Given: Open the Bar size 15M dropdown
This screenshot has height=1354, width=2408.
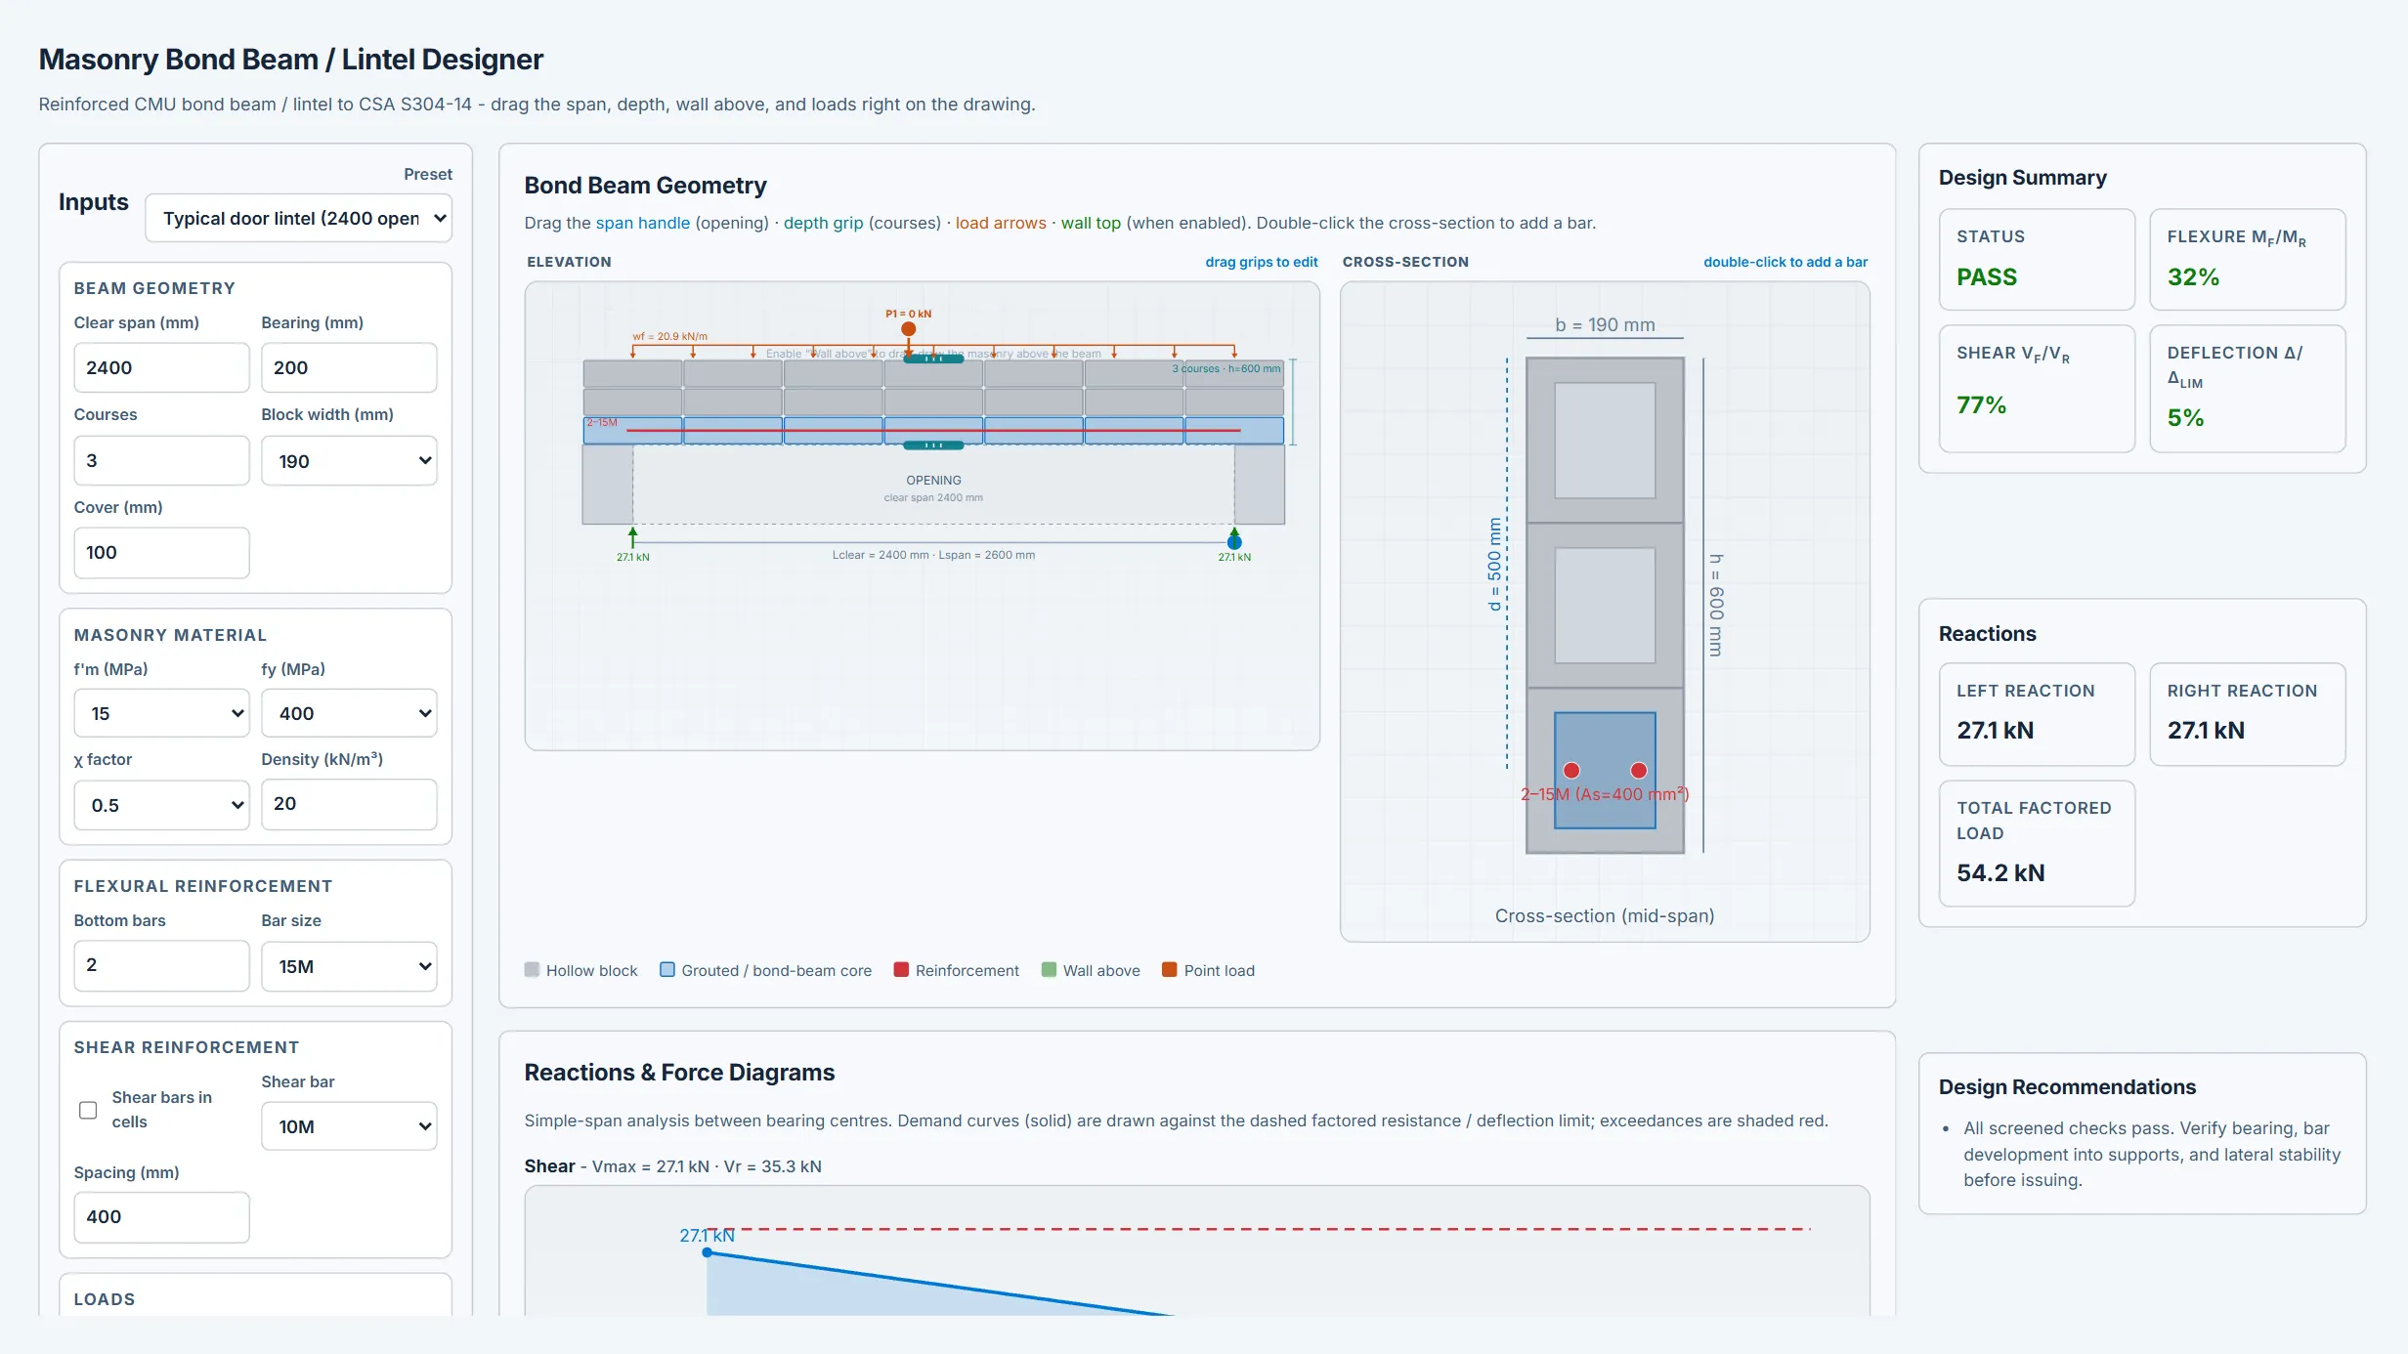Looking at the screenshot, I should pyautogui.click(x=349, y=966).
